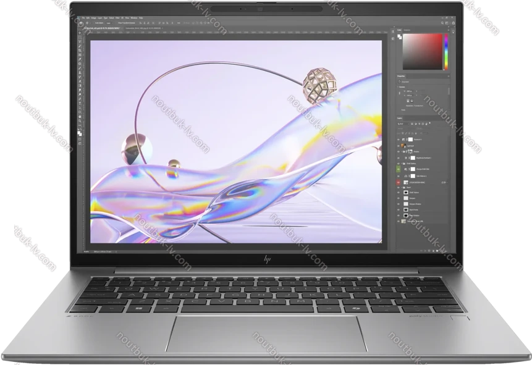532x365 pixels.
Task: Open the Color panel options menu
Action: click(x=449, y=31)
